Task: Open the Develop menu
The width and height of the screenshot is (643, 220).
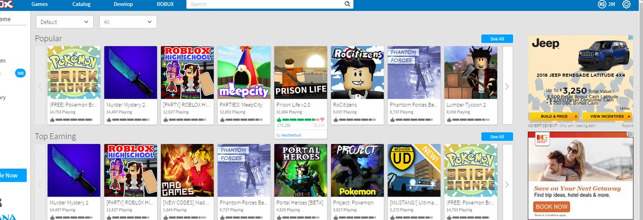Action: (x=123, y=4)
